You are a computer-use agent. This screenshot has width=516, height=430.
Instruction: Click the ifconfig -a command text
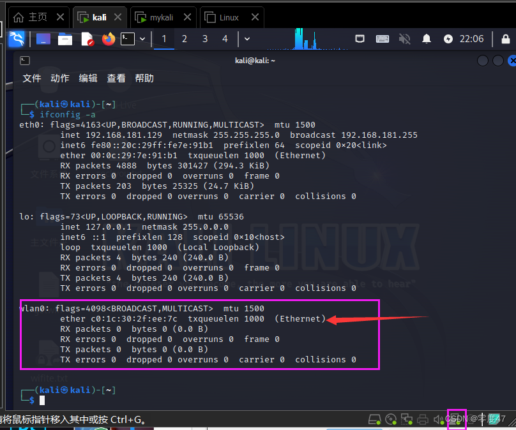pyautogui.click(x=68, y=114)
